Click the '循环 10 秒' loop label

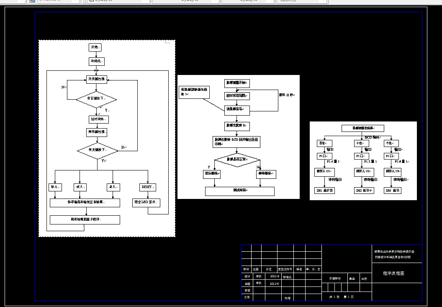point(287,95)
